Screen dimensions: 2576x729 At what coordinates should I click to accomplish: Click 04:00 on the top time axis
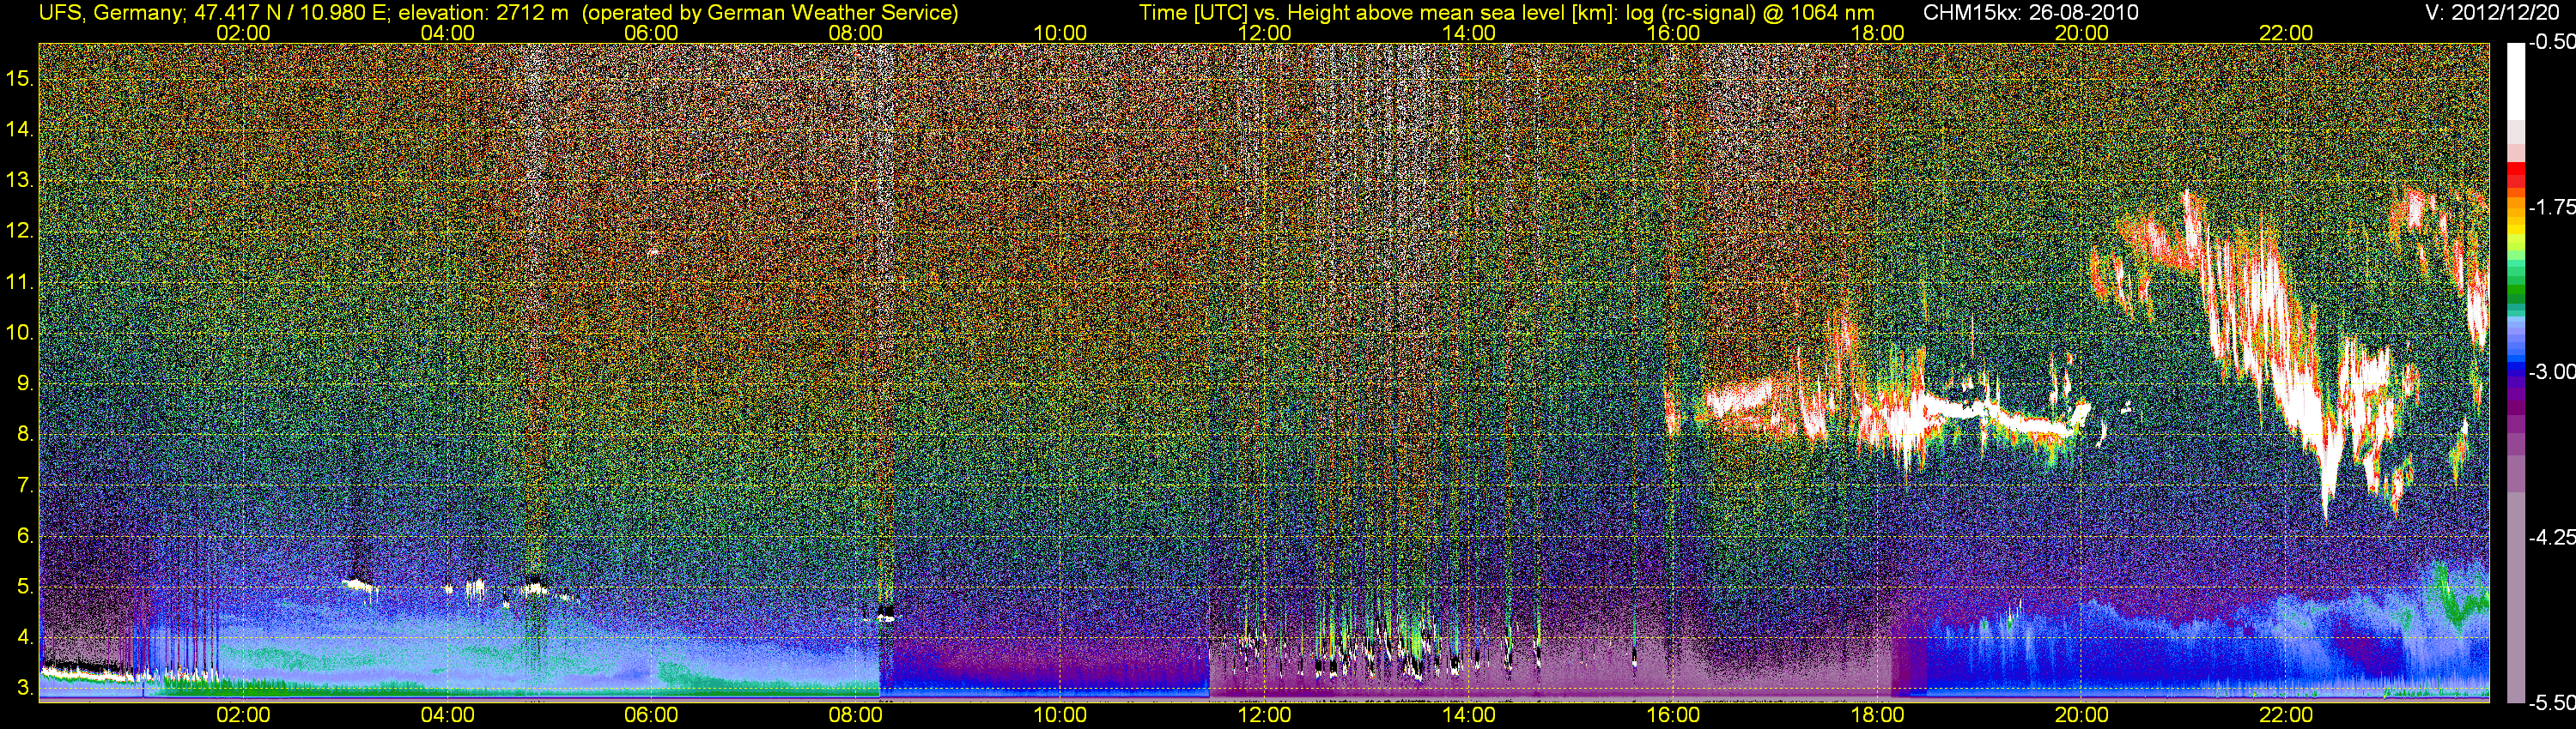[447, 33]
